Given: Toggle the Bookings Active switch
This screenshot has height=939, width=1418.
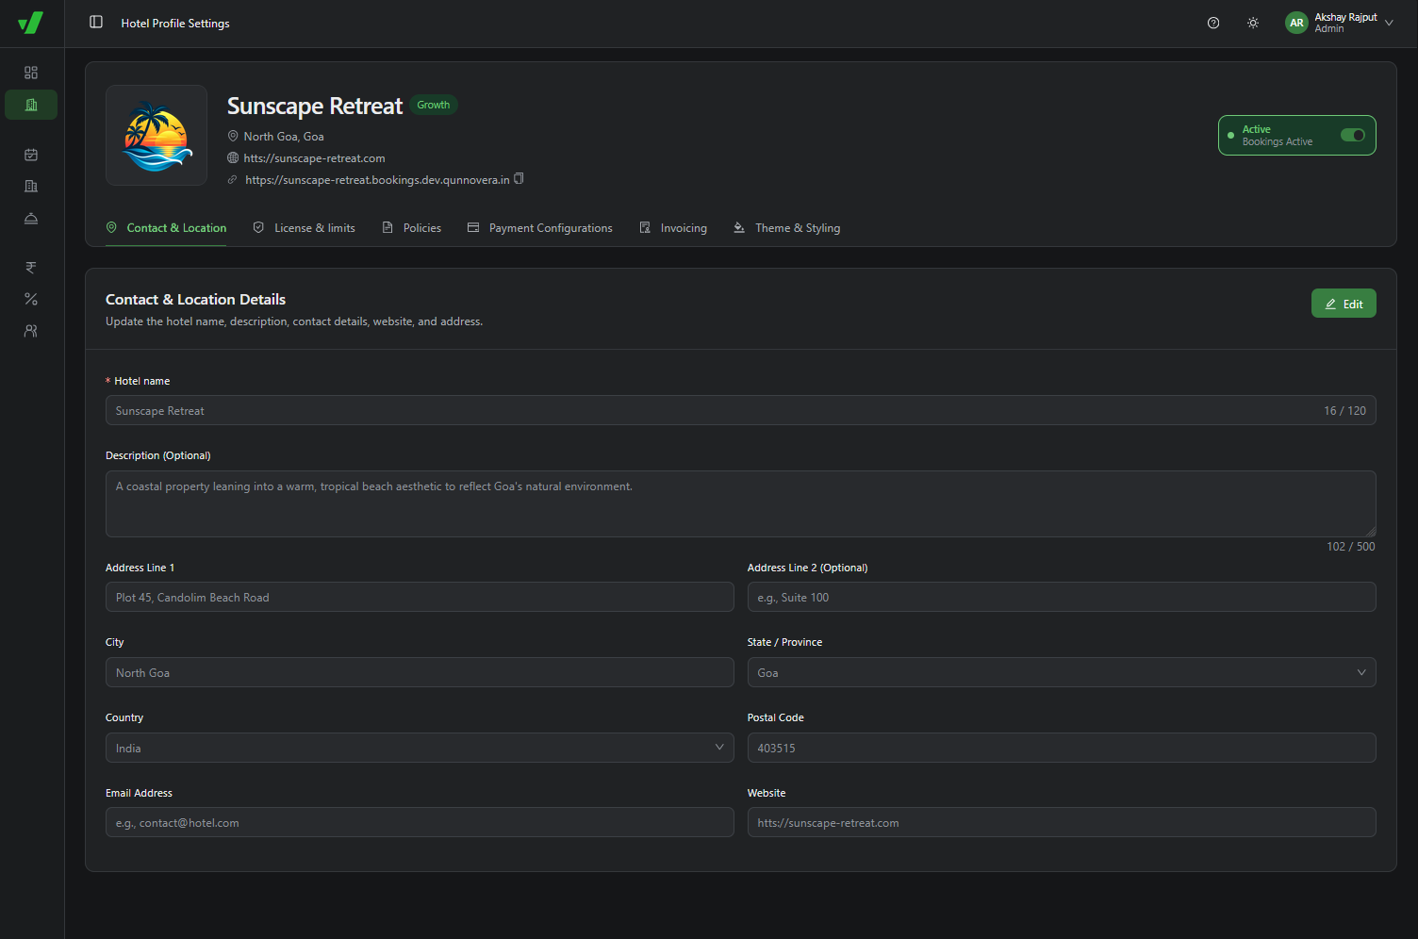Looking at the screenshot, I should [x=1353, y=135].
